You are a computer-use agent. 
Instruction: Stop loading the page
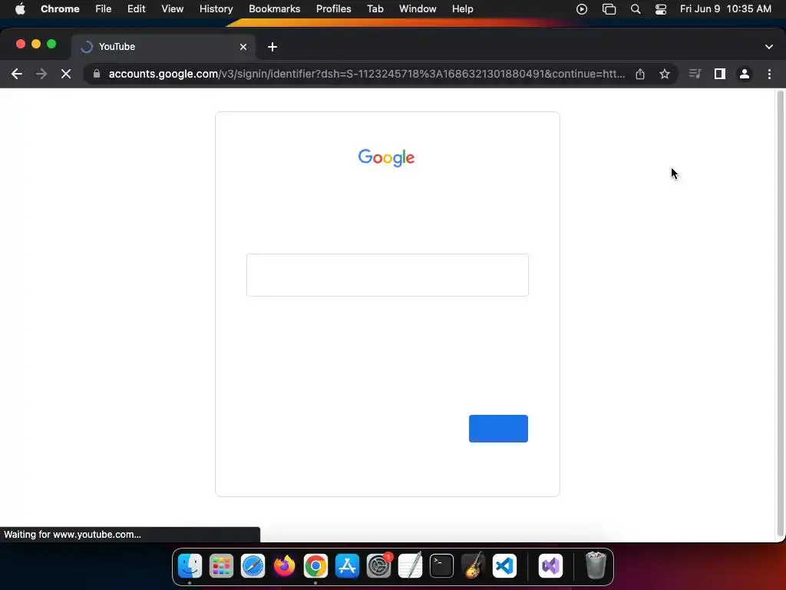[66, 75]
